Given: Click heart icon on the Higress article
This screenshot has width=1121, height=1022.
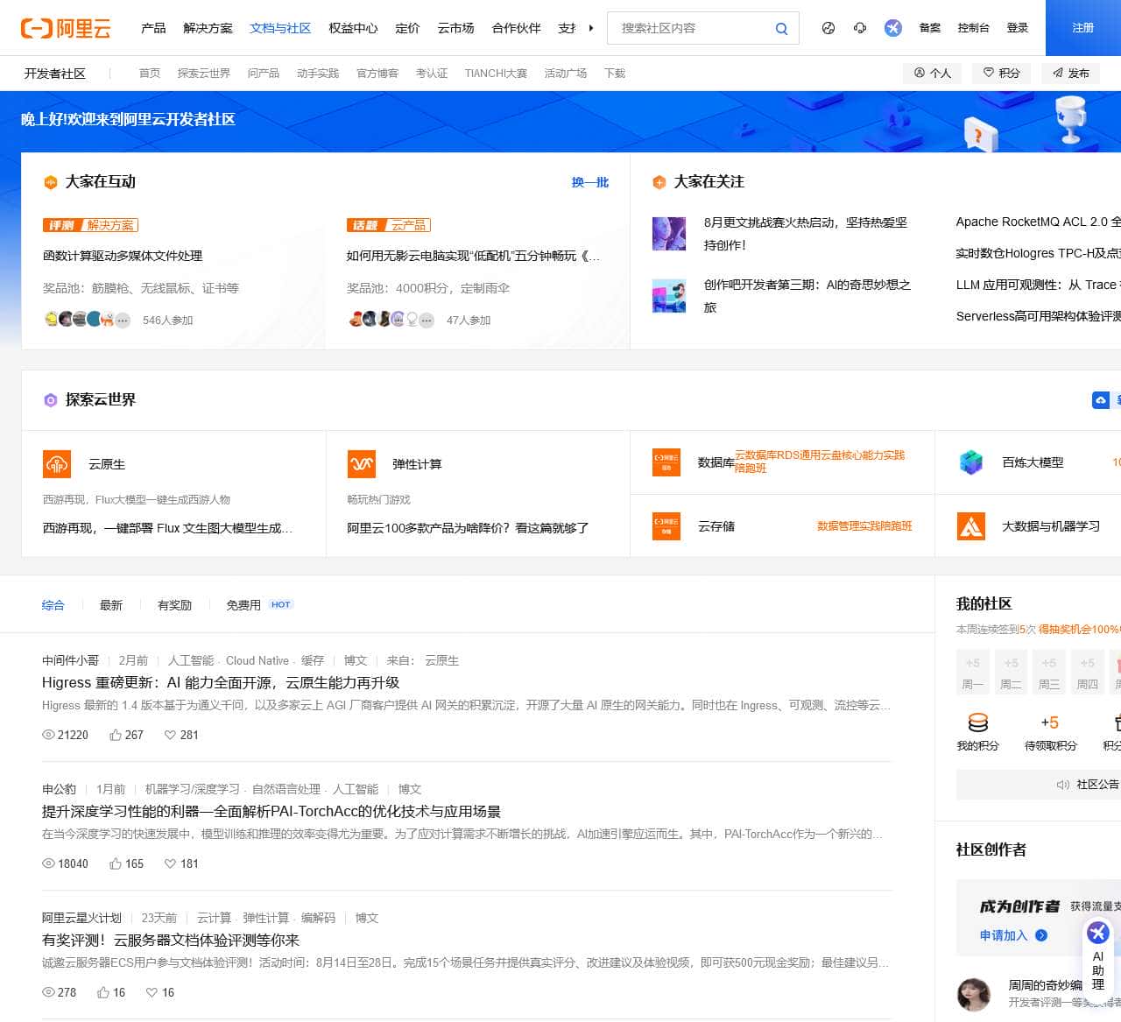Looking at the screenshot, I should [x=170, y=735].
